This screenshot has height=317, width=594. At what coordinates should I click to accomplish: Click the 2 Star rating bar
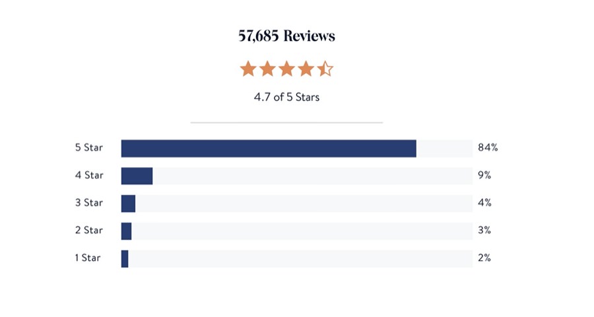coord(297,231)
